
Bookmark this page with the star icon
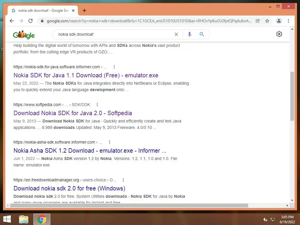tap(267, 21)
